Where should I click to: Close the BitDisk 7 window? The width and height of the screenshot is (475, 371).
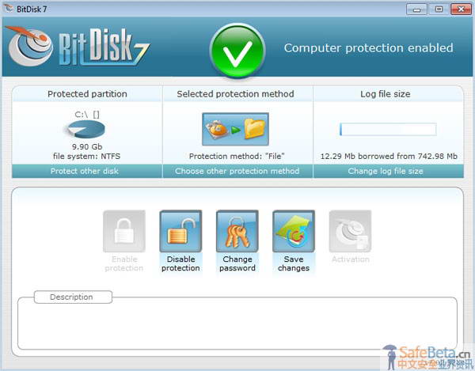[x=461, y=9]
